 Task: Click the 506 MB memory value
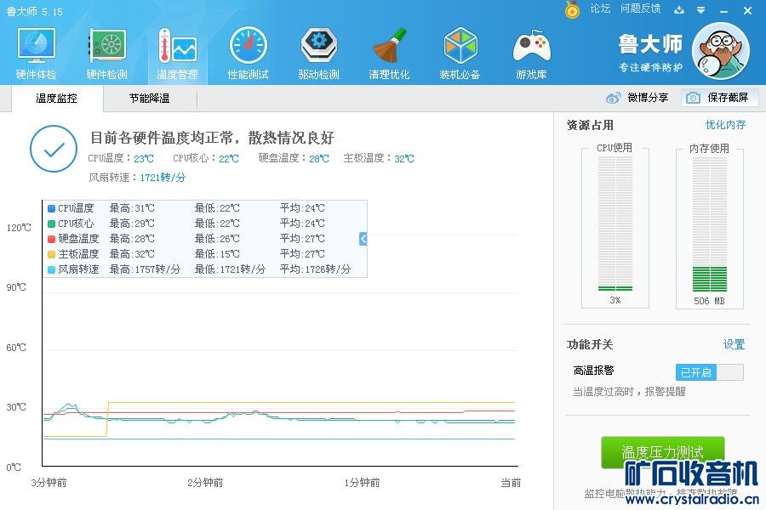pos(709,301)
